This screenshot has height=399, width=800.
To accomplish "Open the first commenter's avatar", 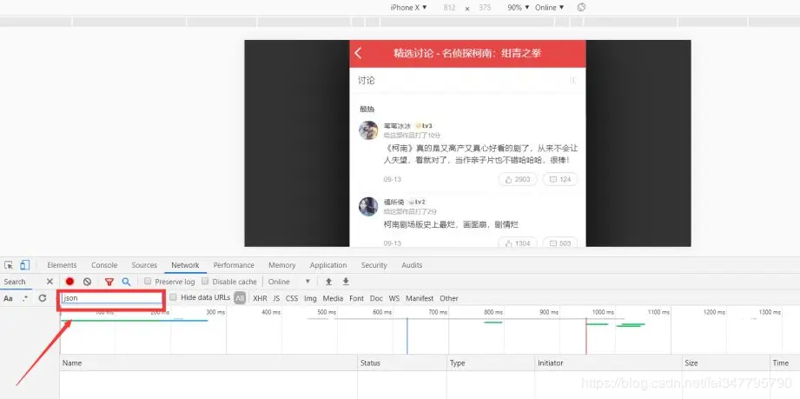I will click(368, 130).
